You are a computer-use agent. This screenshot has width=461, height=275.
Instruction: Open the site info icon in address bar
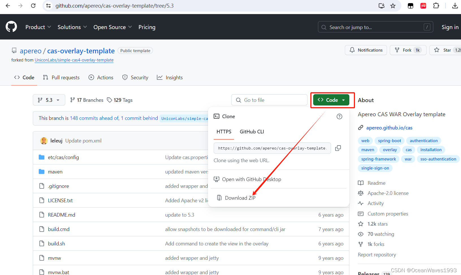tap(49, 6)
